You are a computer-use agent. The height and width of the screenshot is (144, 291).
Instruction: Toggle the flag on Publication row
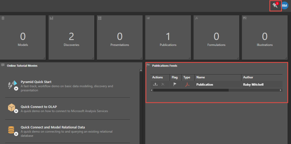coord(175,84)
